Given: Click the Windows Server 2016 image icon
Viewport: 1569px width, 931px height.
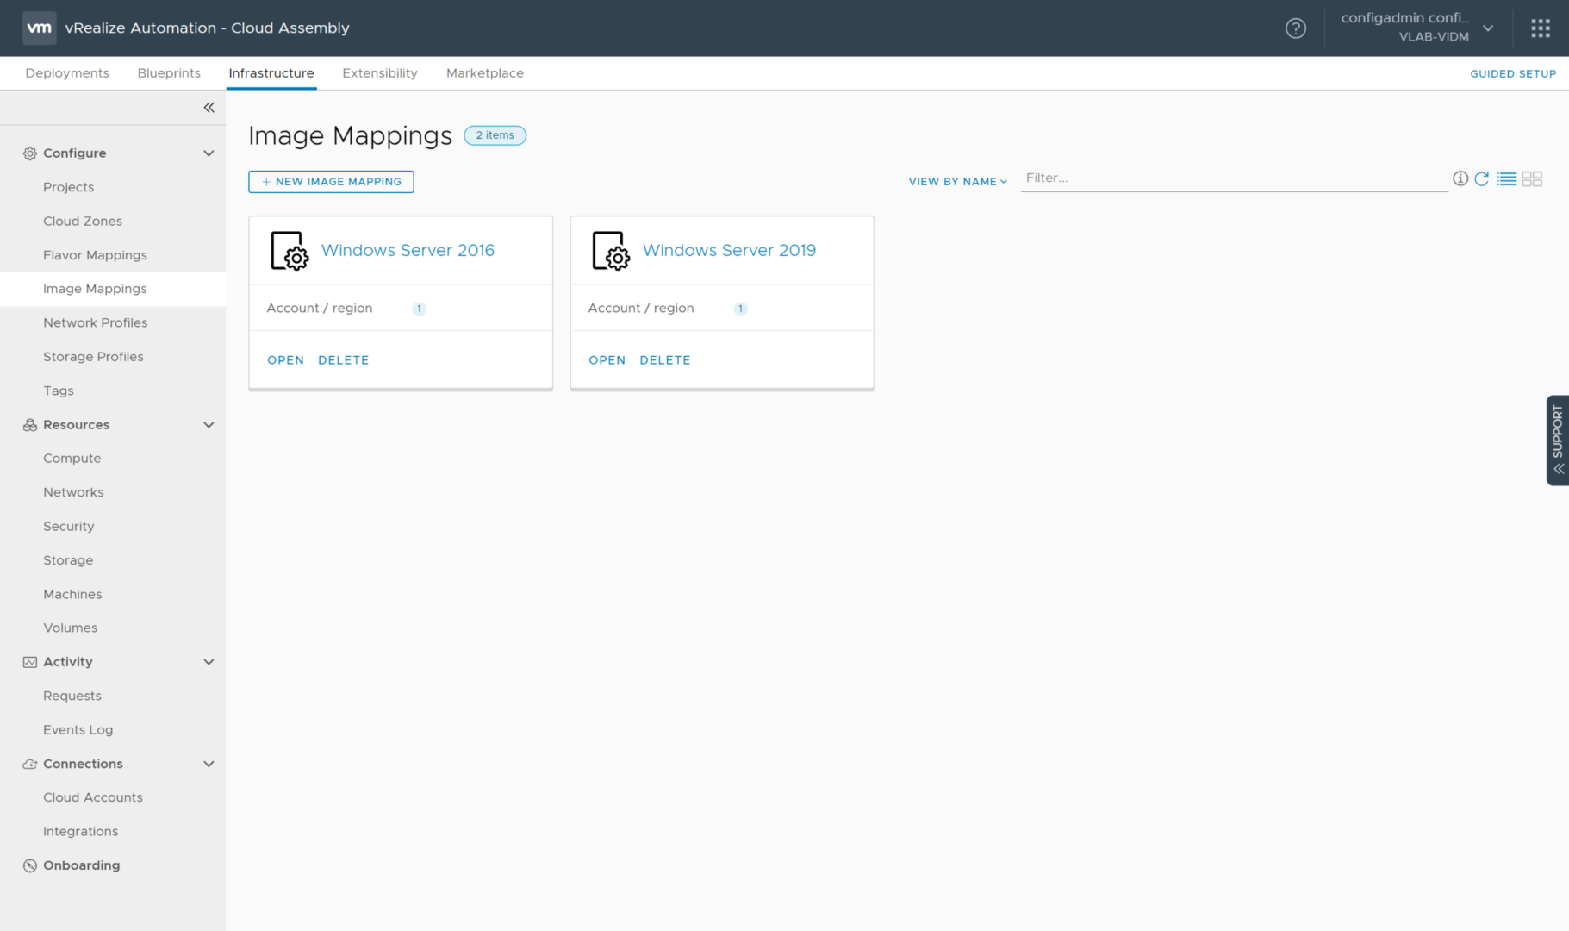Looking at the screenshot, I should click(x=289, y=251).
